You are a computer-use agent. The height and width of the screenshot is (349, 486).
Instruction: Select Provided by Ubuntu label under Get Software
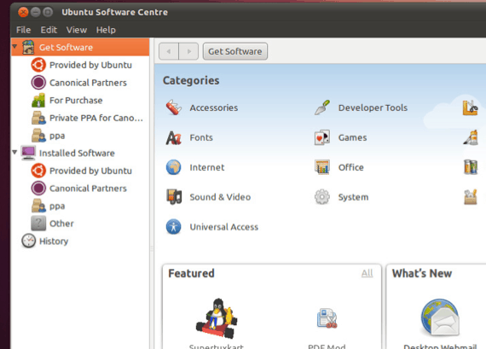pyautogui.click(x=90, y=65)
